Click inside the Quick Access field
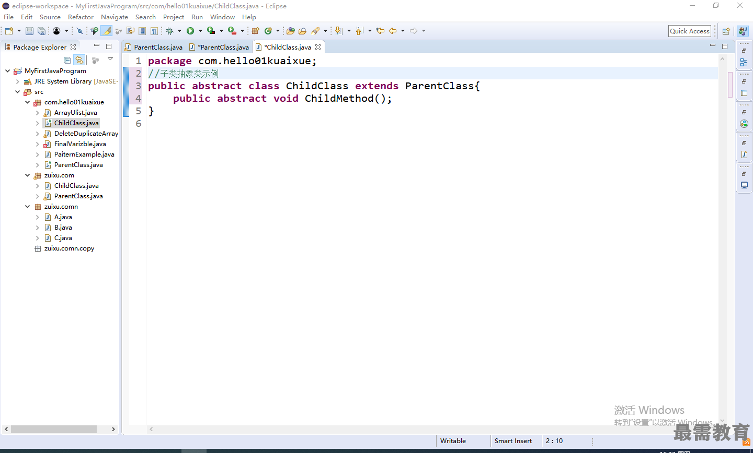This screenshot has height=453, width=753. (x=690, y=31)
